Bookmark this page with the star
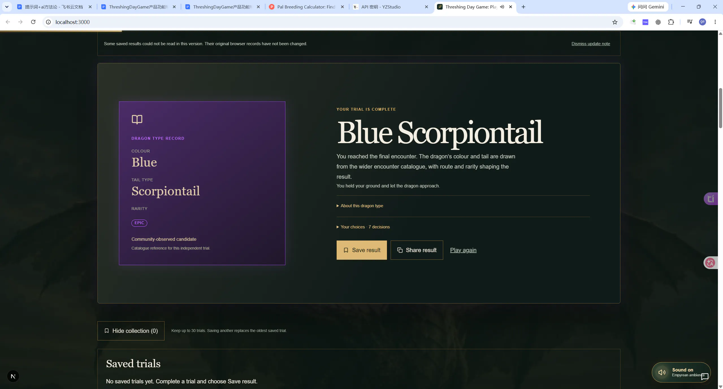 615,22
